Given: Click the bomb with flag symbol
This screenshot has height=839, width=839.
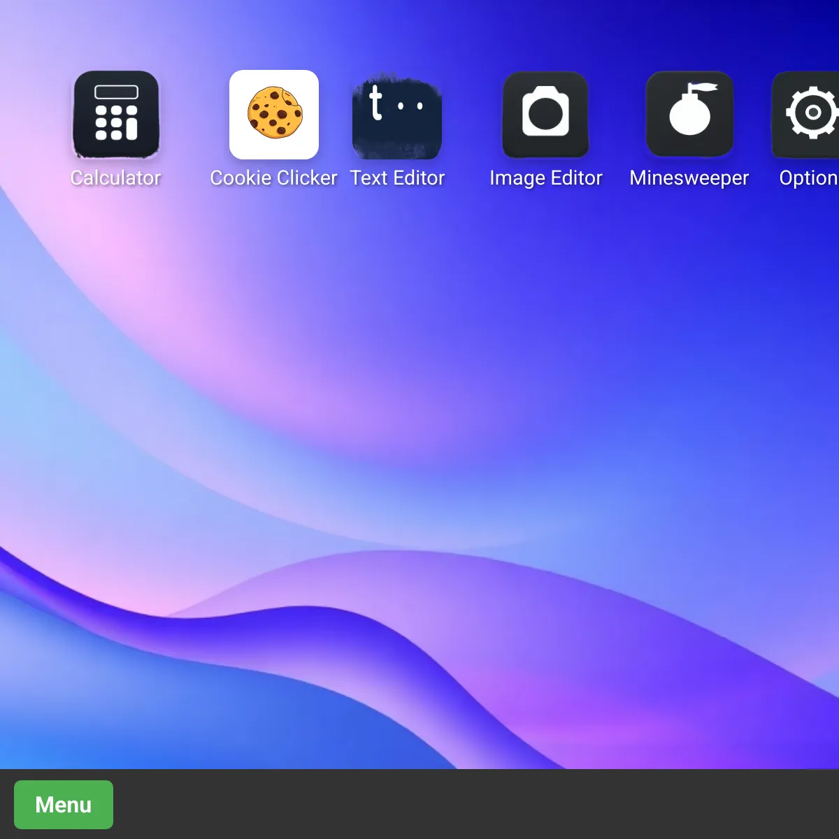Looking at the screenshot, I should pyautogui.click(x=690, y=110).
